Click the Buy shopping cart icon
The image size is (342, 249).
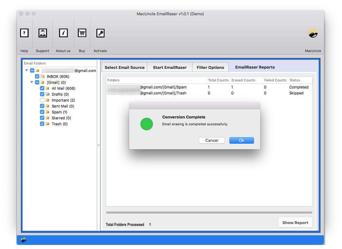click(82, 33)
